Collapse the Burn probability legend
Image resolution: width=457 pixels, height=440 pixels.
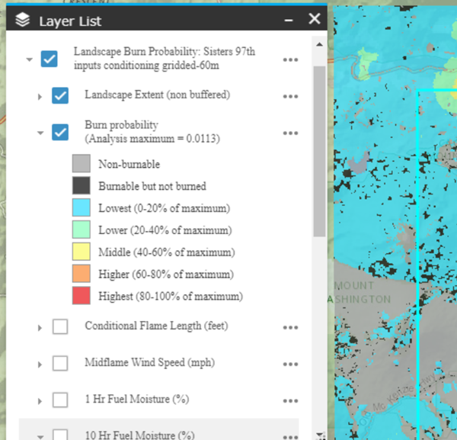click(40, 133)
